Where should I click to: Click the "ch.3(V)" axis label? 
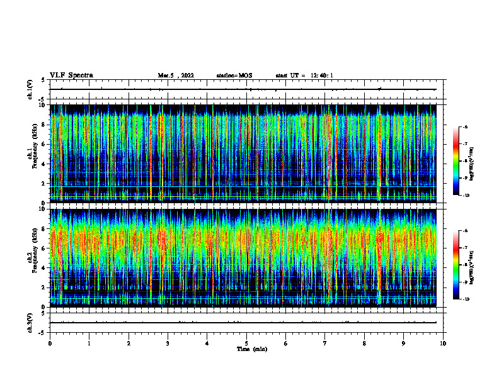(x=30, y=323)
